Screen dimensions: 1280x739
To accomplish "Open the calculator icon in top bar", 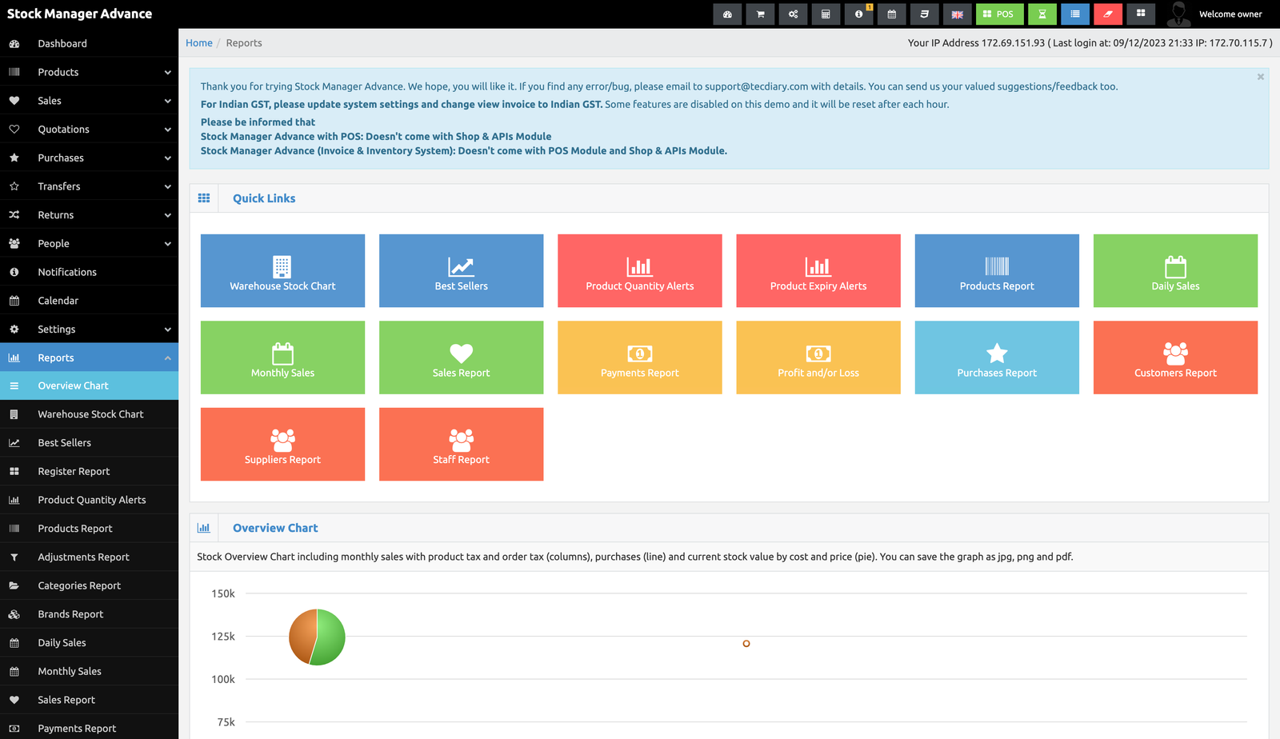I will tap(826, 14).
